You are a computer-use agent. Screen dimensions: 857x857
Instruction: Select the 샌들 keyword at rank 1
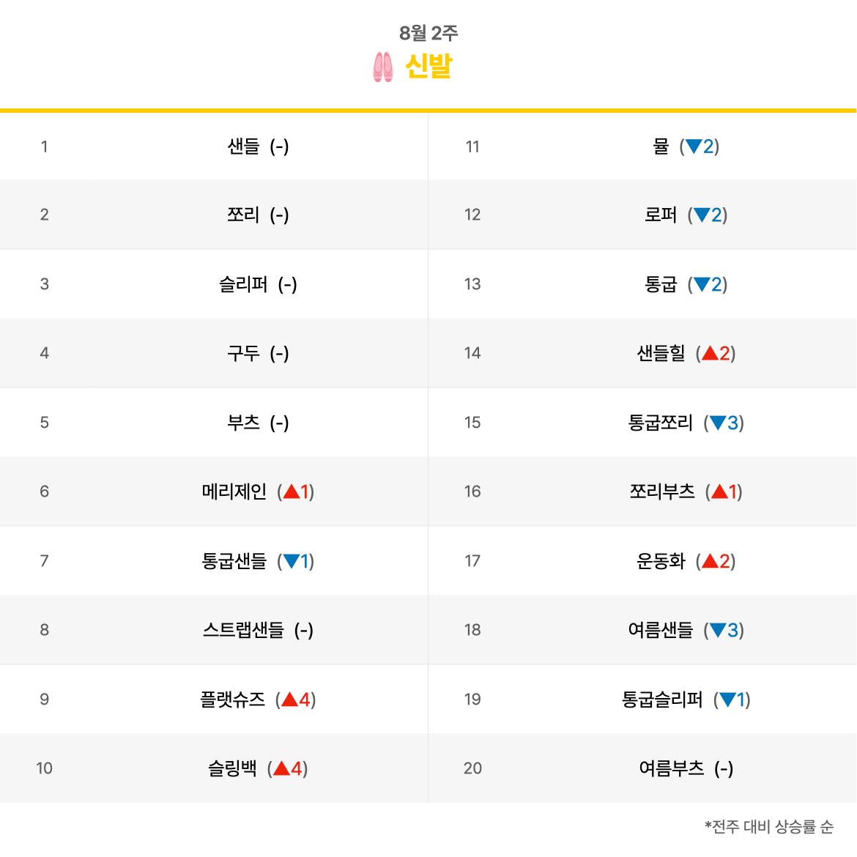(243, 146)
